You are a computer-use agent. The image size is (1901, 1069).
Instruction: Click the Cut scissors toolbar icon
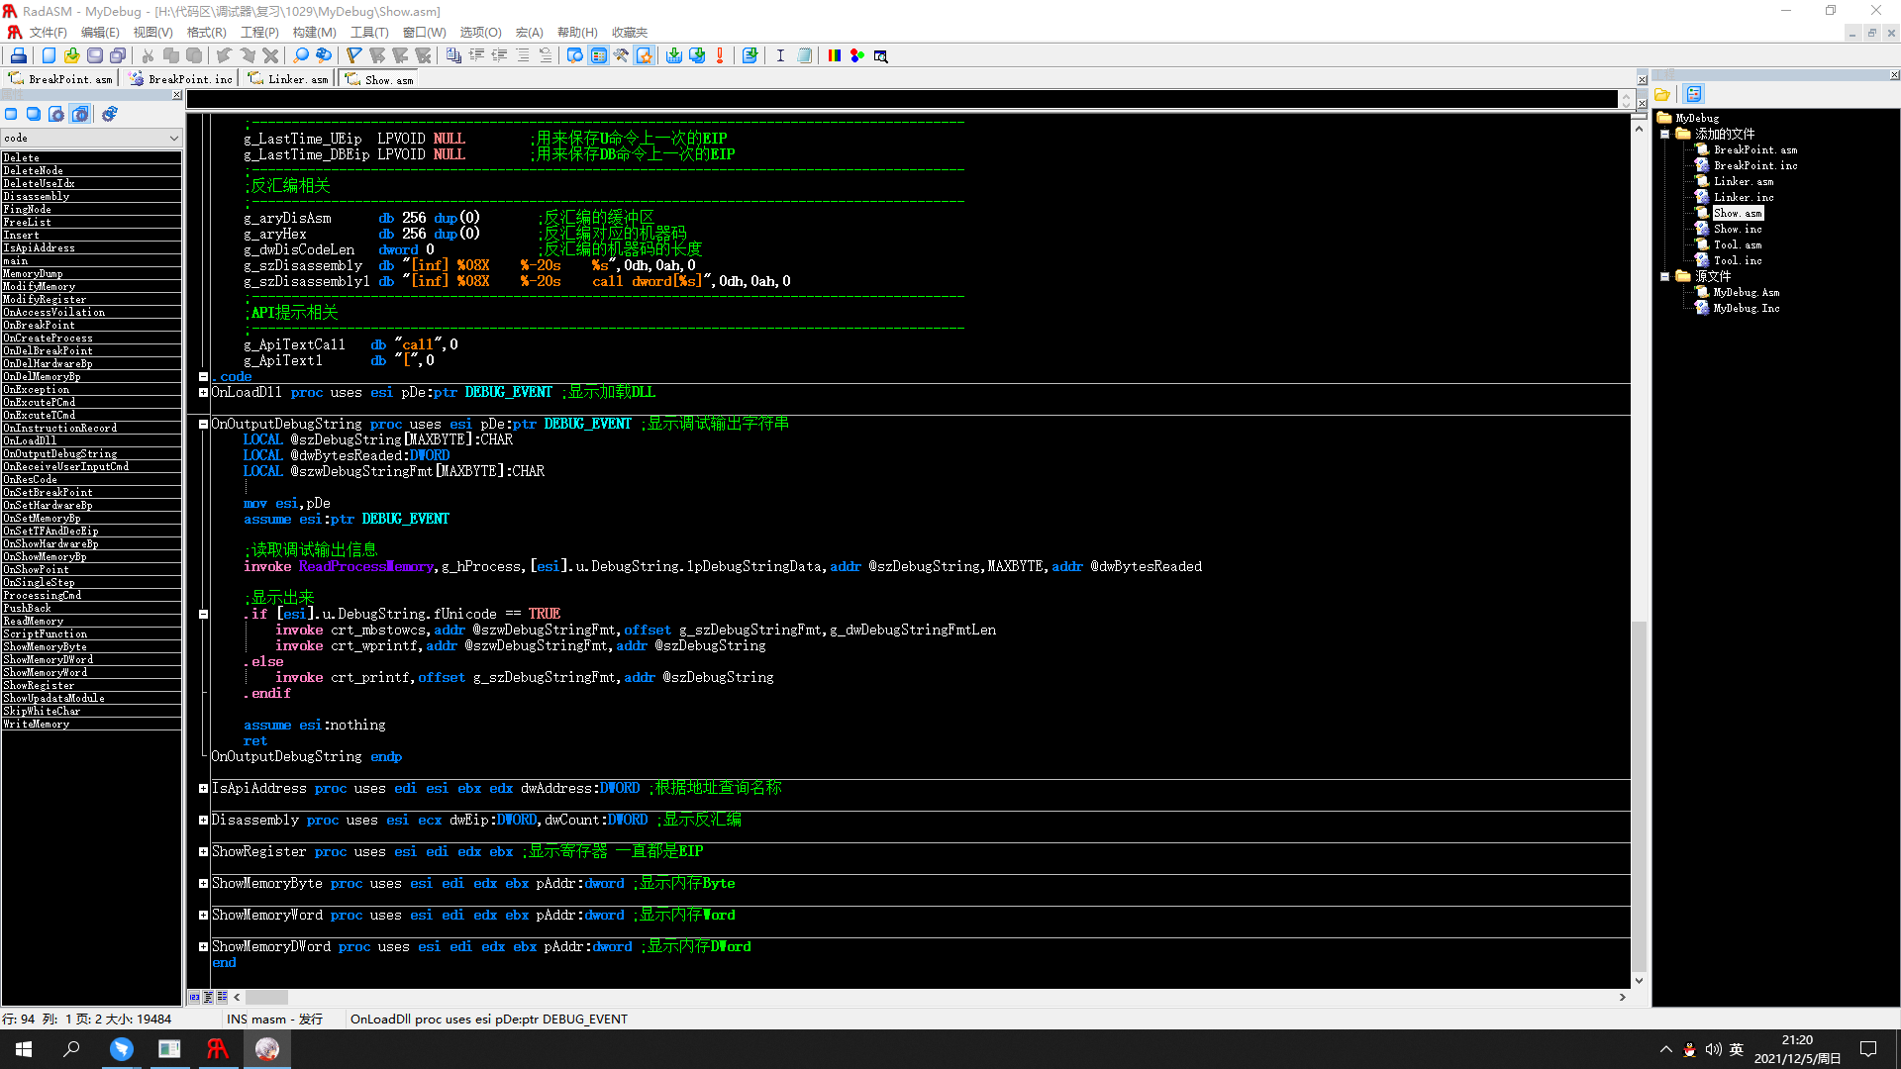click(148, 55)
